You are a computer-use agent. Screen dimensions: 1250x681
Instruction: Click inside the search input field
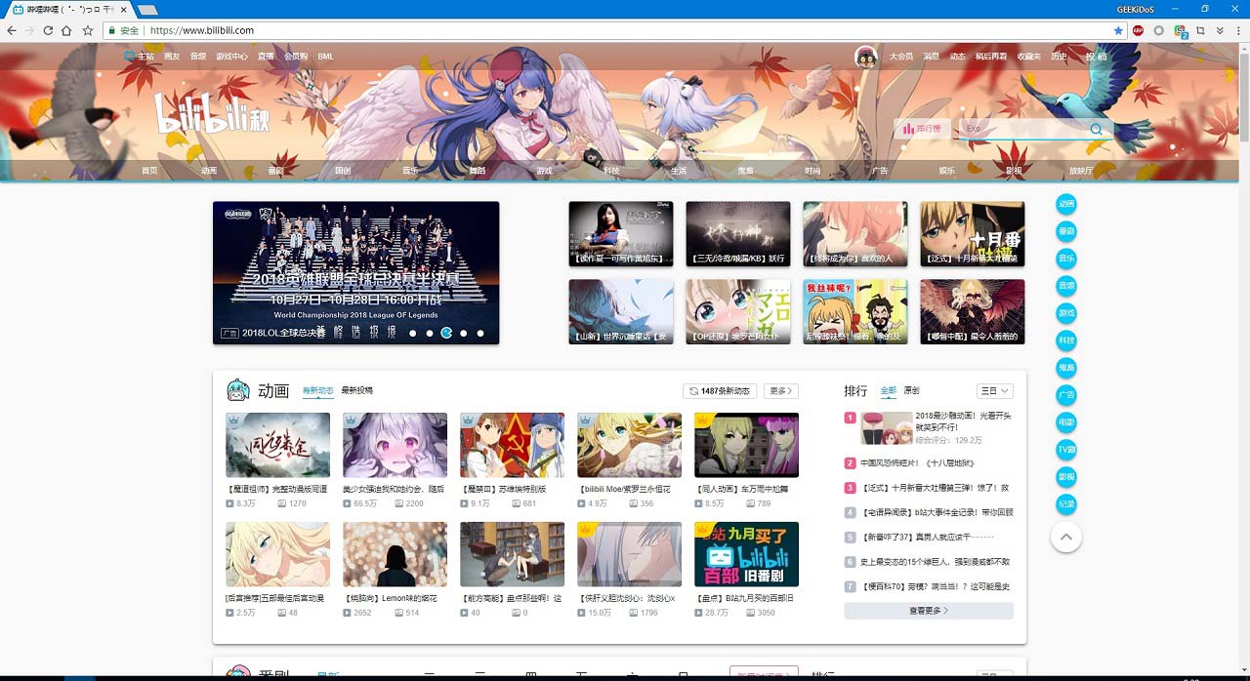point(1025,128)
